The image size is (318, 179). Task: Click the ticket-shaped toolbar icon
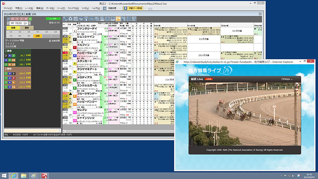point(91,19)
